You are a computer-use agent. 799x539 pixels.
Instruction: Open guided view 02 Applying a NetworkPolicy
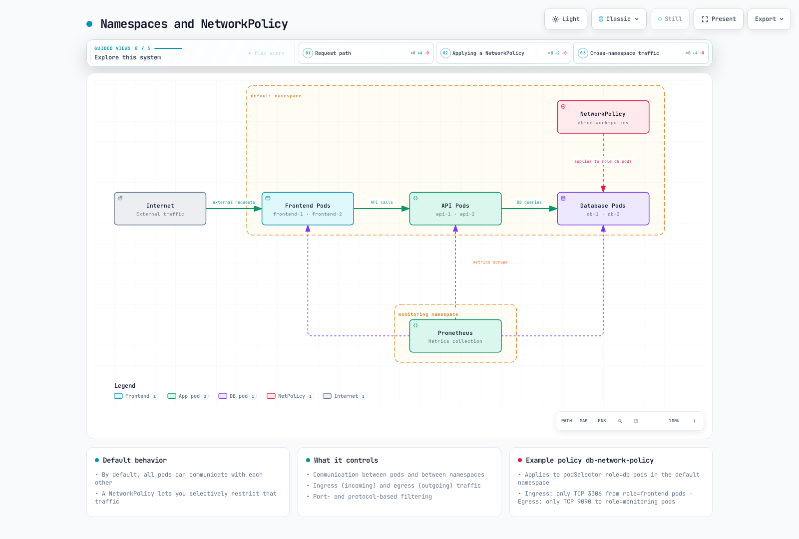coord(503,53)
